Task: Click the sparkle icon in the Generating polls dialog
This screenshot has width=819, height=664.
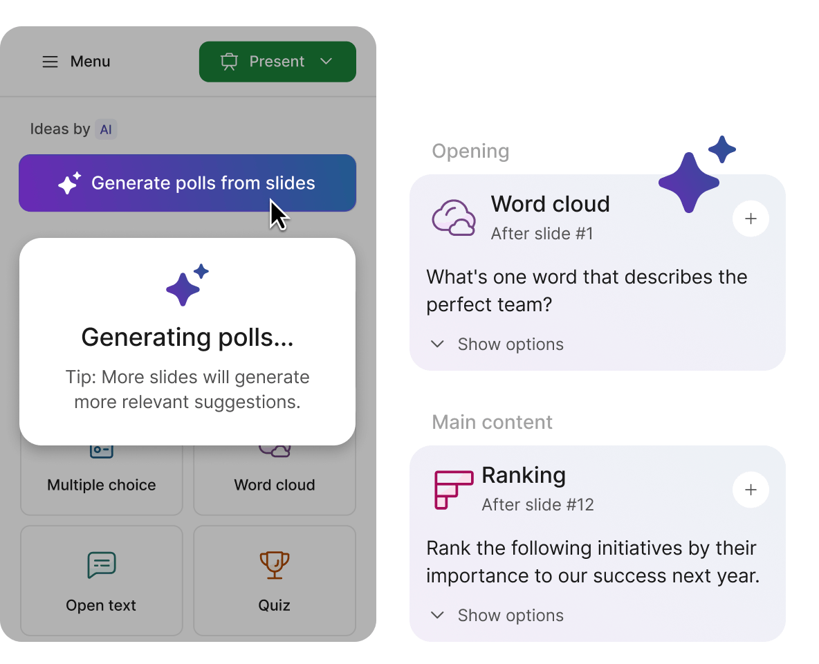Action: point(186,285)
